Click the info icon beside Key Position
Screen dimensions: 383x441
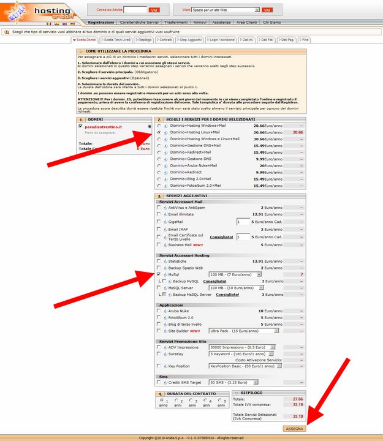click(165, 366)
